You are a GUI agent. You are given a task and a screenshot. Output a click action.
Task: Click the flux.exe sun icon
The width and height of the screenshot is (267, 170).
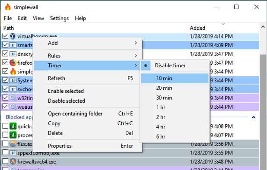click(x=13, y=144)
